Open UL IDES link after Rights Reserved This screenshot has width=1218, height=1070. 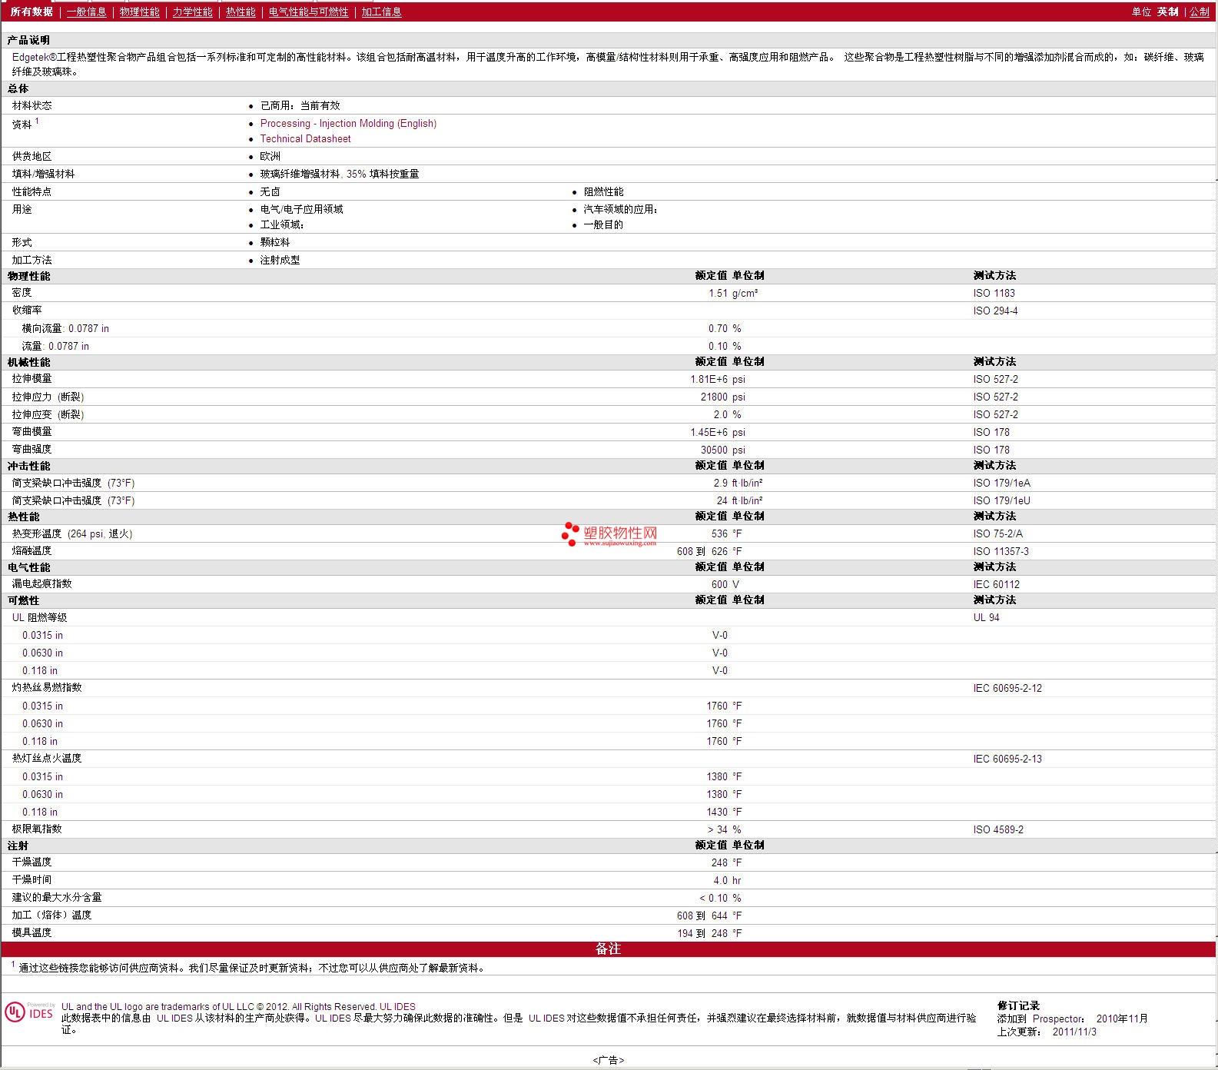pyautogui.click(x=397, y=1007)
